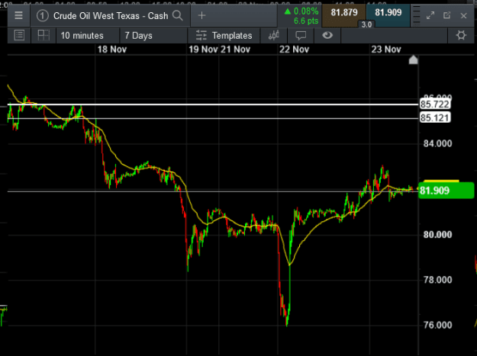Click the sell price 81.879
477x356 pixels.
tap(344, 13)
